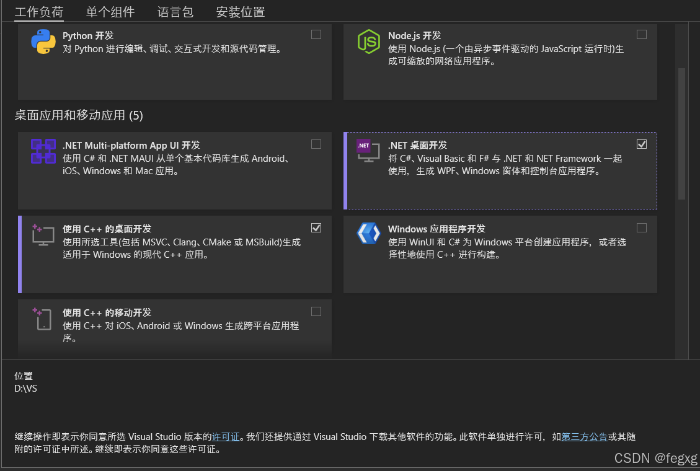Click the D:\VS install location path

25,389
